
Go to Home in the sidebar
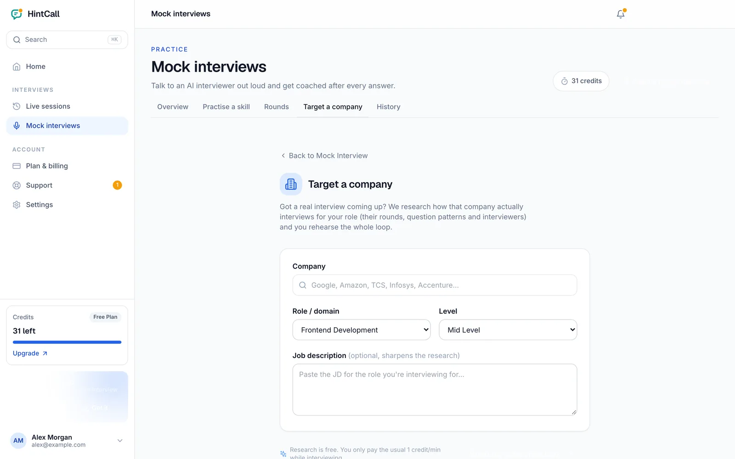click(67, 67)
